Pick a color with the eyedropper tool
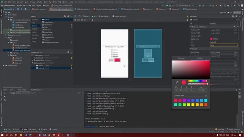 click(x=177, y=82)
